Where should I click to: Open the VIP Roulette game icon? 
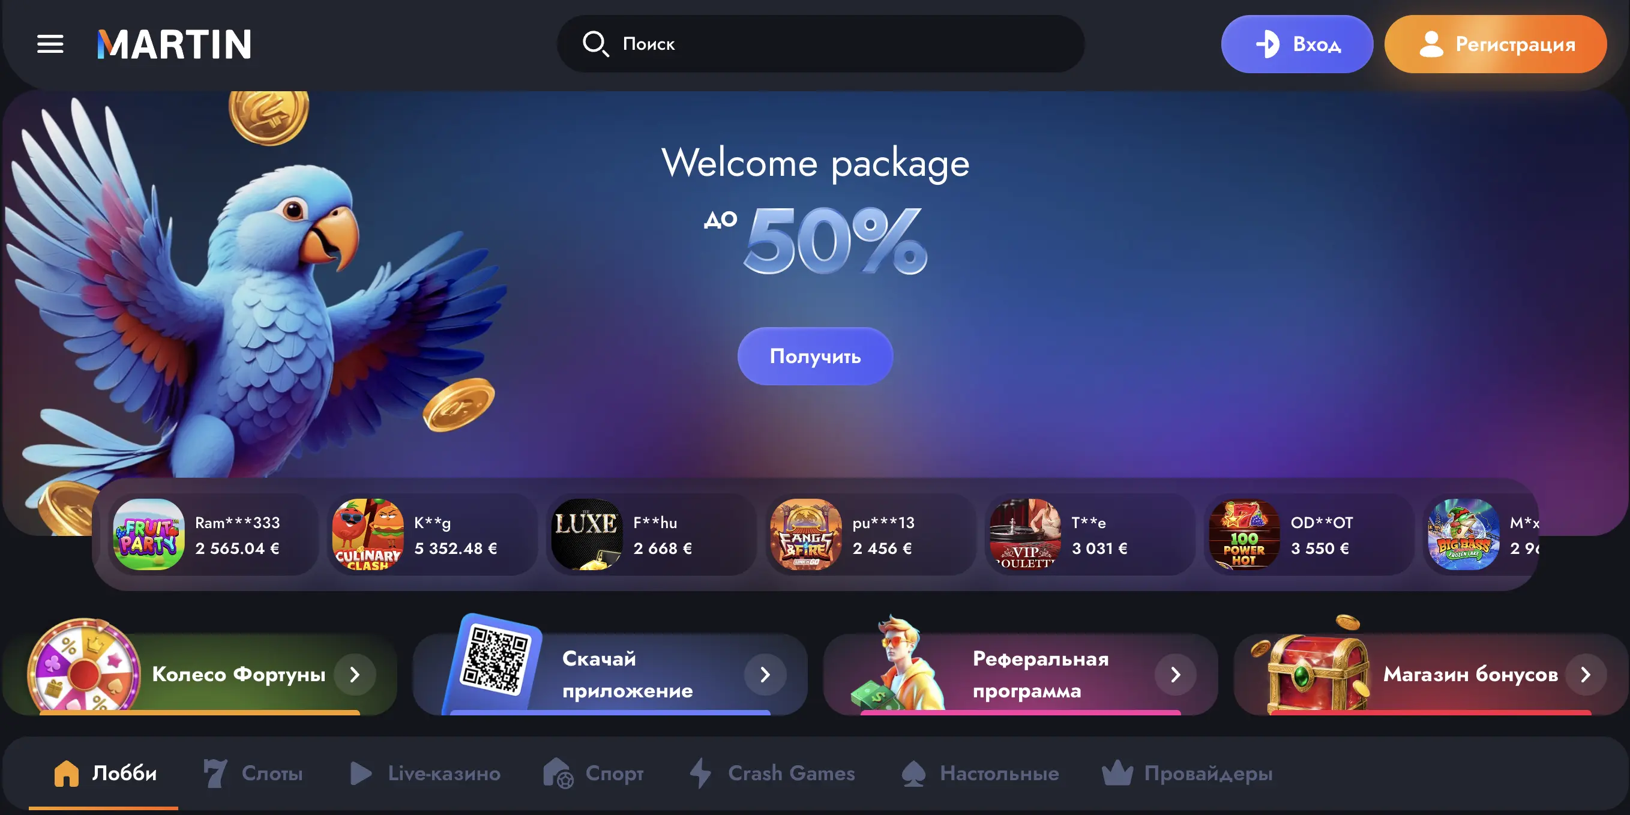[1026, 535]
